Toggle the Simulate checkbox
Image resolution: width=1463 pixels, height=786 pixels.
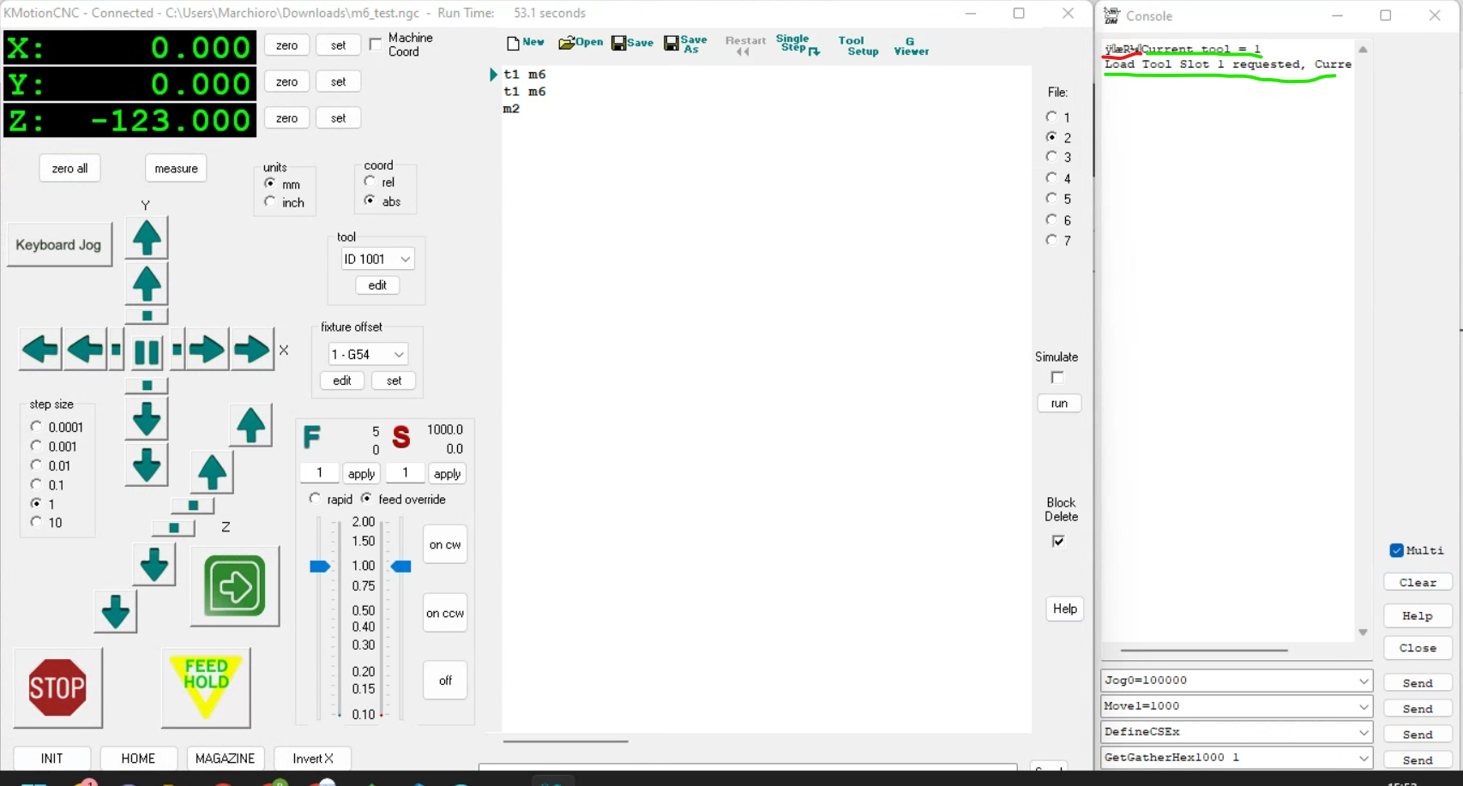click(1057, 378)
